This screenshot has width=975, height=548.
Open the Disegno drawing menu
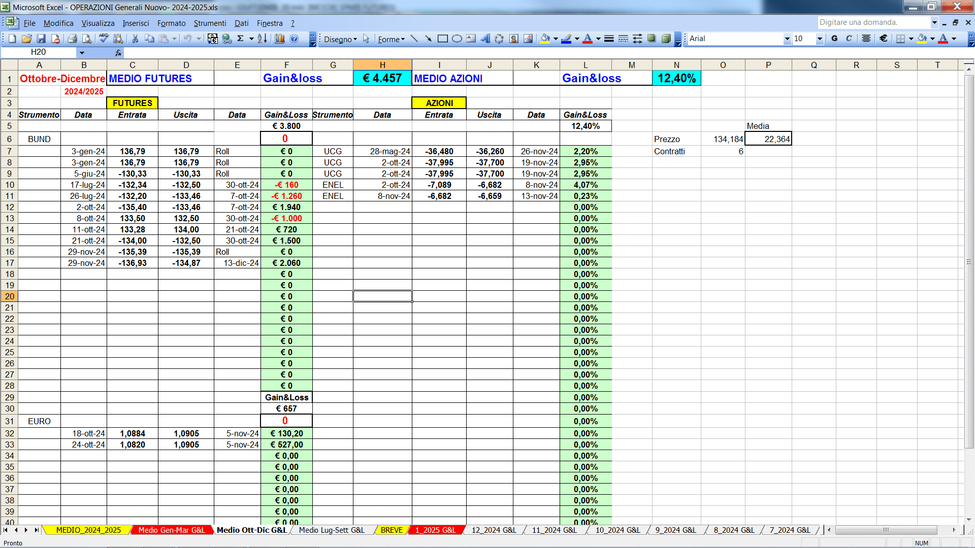point(340,39)
